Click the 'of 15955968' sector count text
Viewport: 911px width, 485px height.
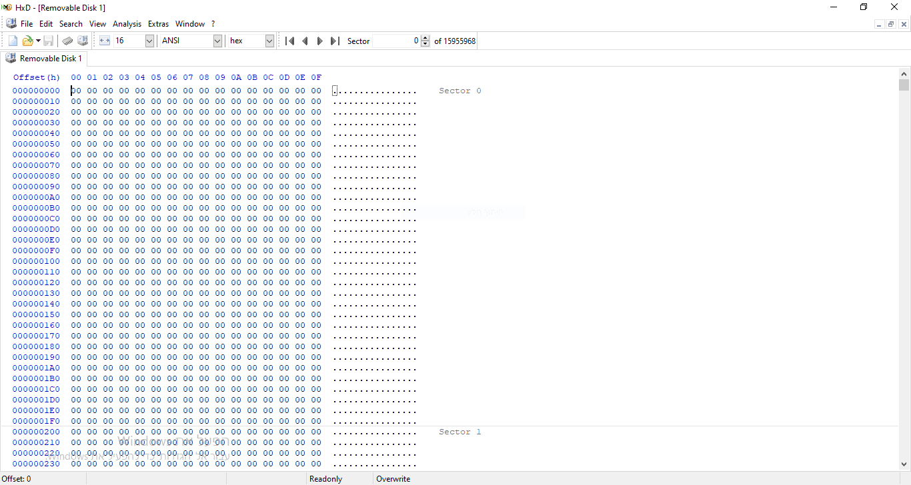pos(455,41)
